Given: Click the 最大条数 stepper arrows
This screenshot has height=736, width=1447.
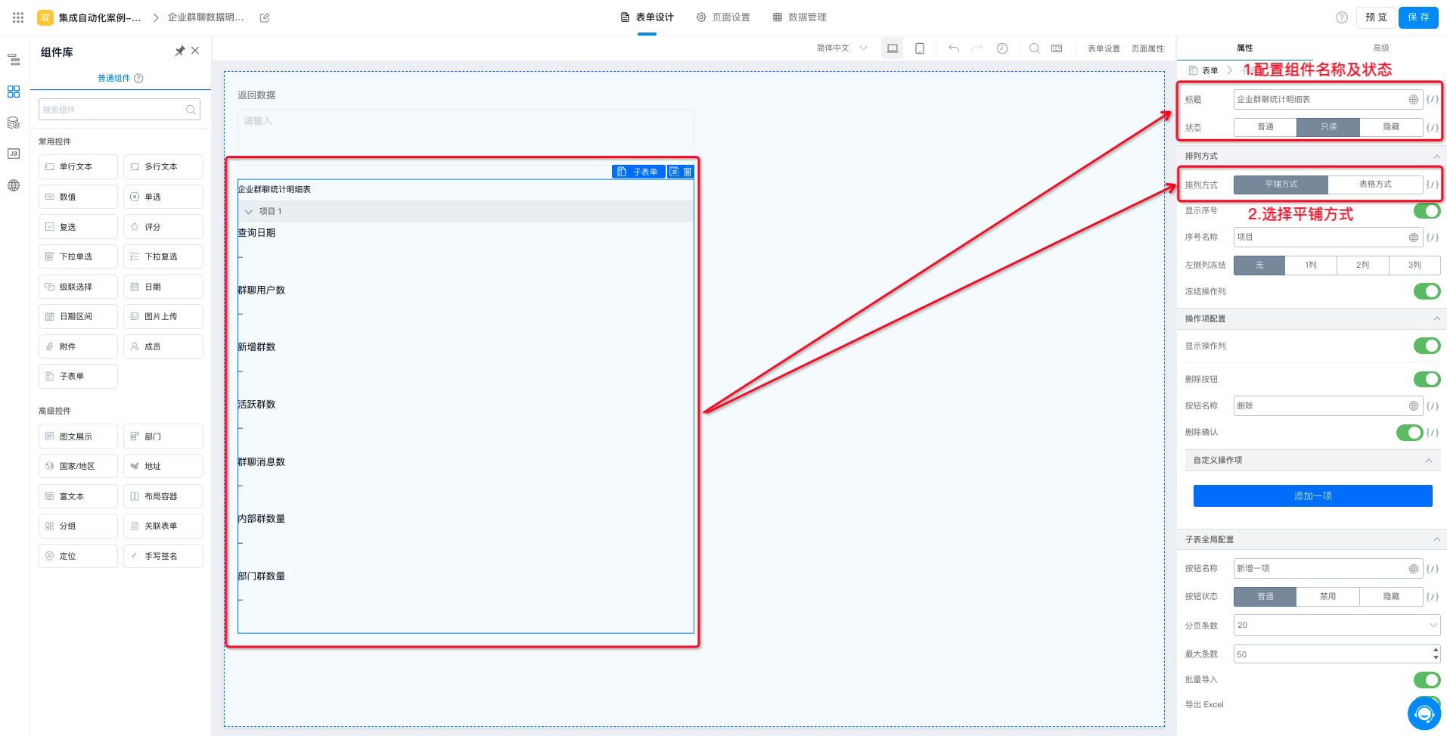Looking at the screenshot, I should [1436, 654].
